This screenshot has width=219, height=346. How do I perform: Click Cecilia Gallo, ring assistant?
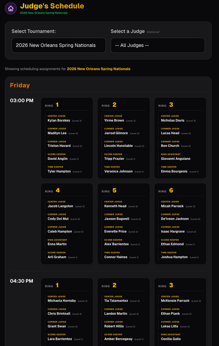tap(171, 339)
